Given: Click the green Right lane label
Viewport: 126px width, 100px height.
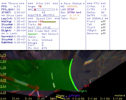Looking at the screenshot, I should click(82, 91).
